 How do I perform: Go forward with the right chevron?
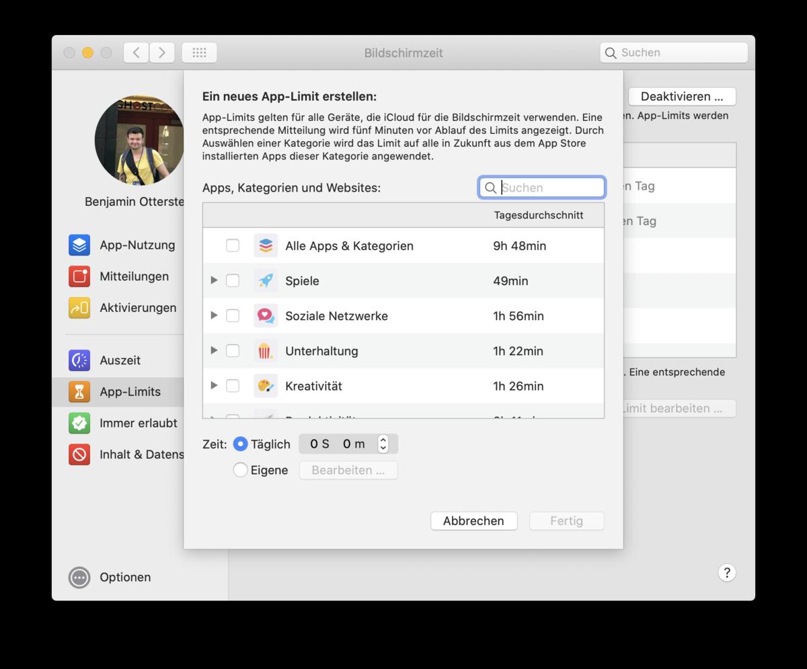[162, 52]
